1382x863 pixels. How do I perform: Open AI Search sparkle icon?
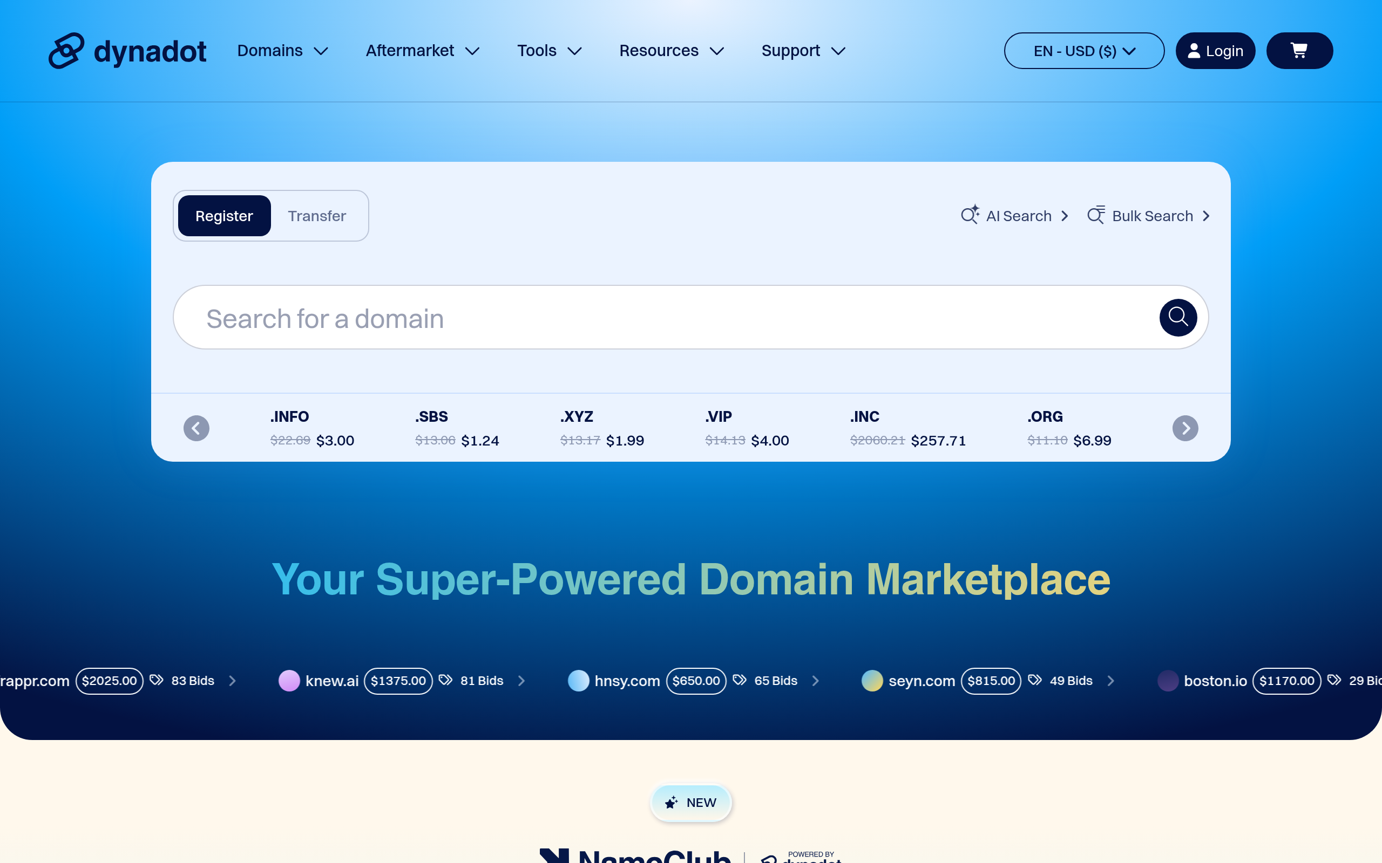(970, 215)
